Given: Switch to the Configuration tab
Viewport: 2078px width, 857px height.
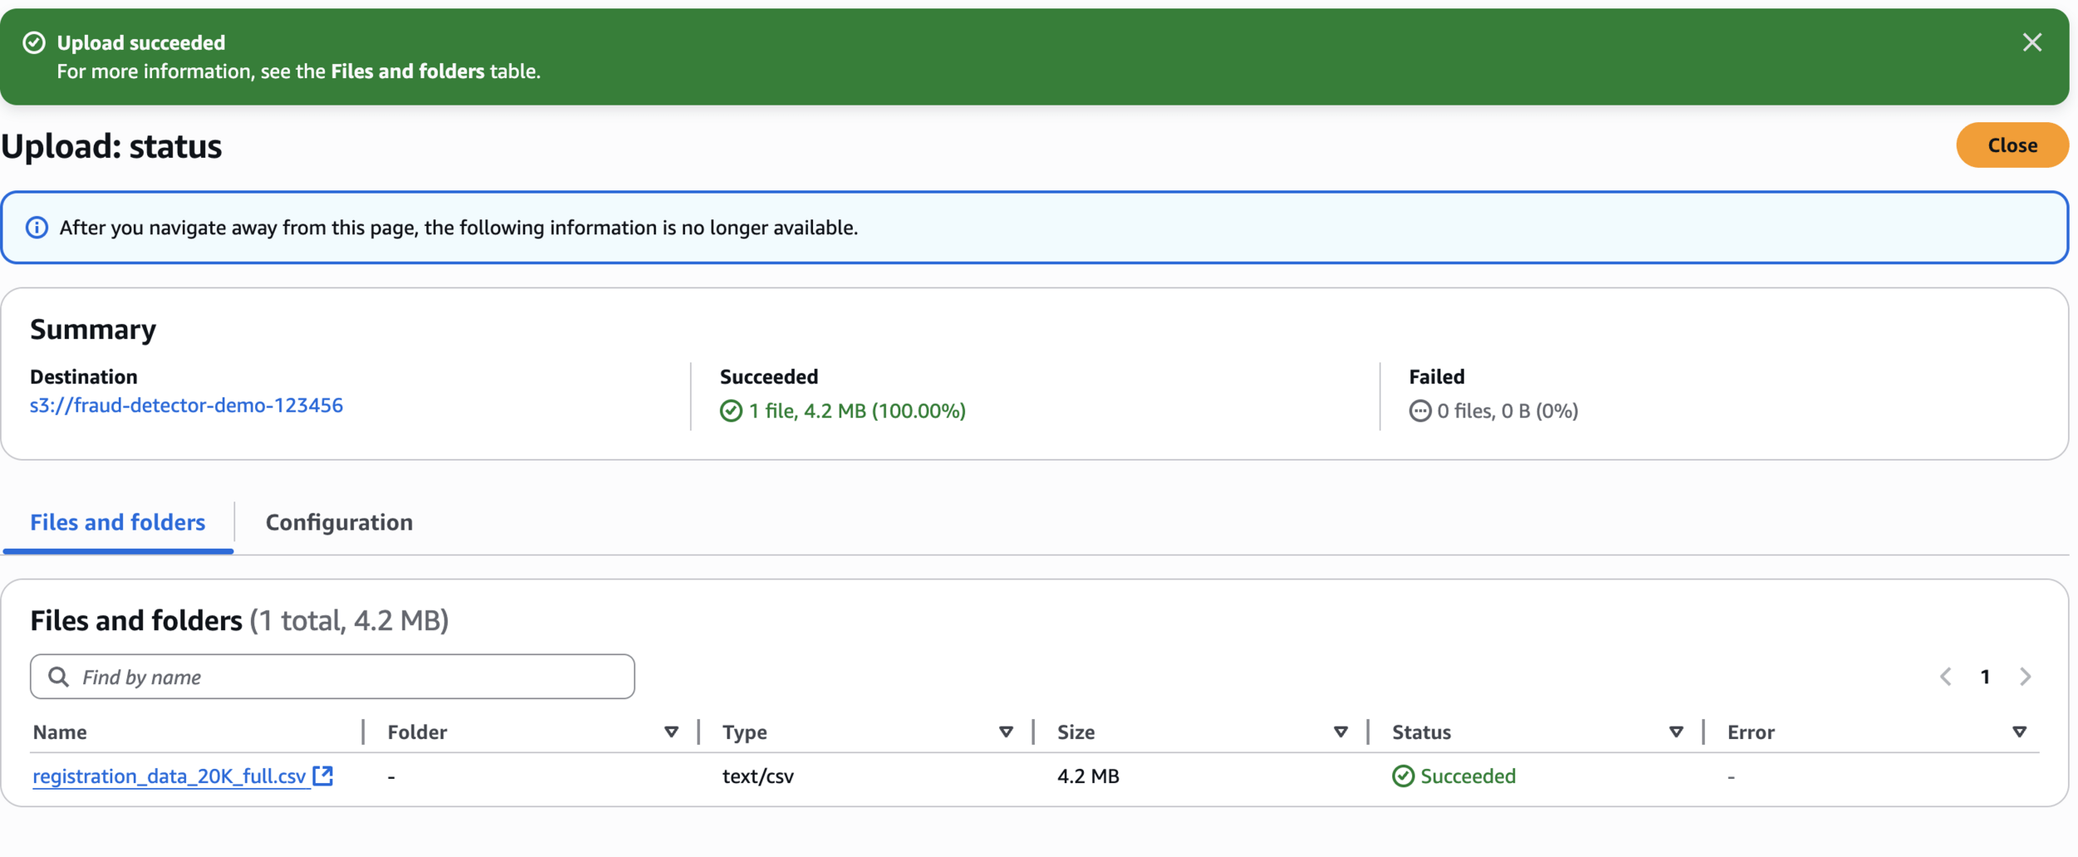Looking at the screenshot, I should 339,523.
